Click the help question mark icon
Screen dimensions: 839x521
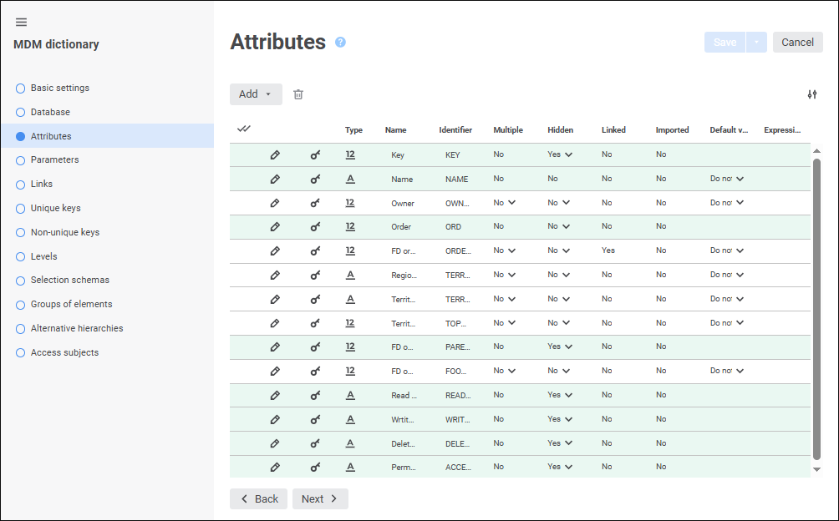(340, 43)
